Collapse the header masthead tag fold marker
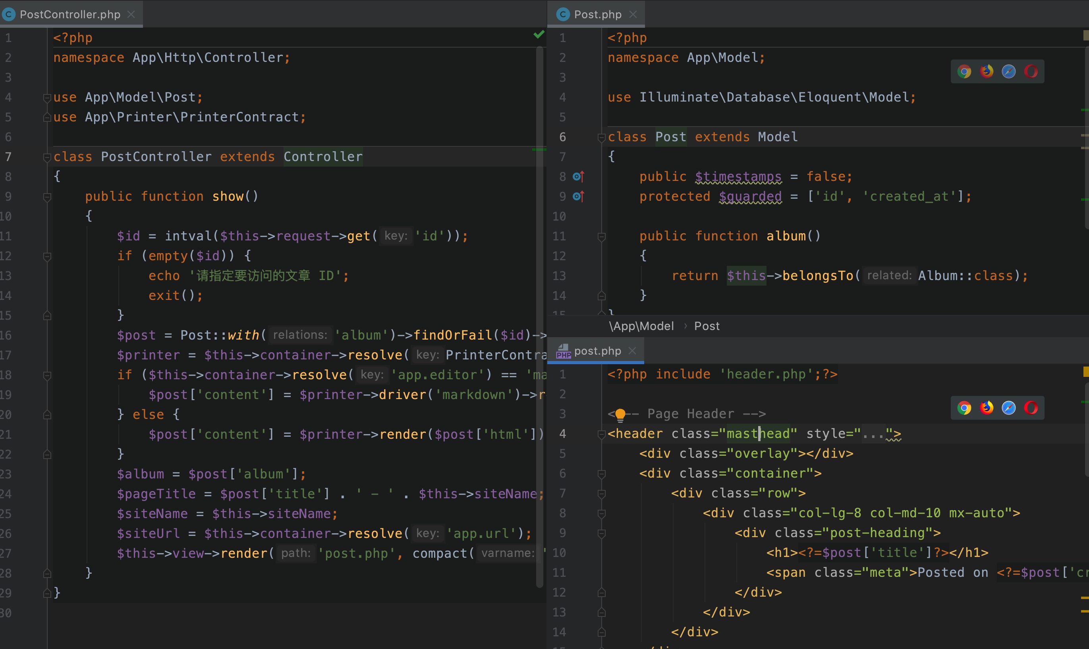Image resolution: width=1089 pixels, height=649 pixels. (x=601, y=434)
